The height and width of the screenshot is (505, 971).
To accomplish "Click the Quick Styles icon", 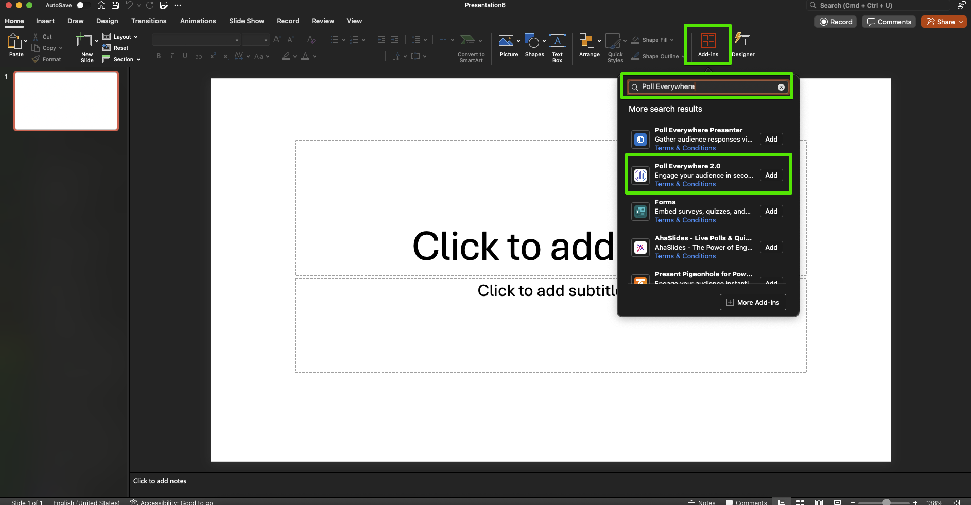I will point(615,46).
